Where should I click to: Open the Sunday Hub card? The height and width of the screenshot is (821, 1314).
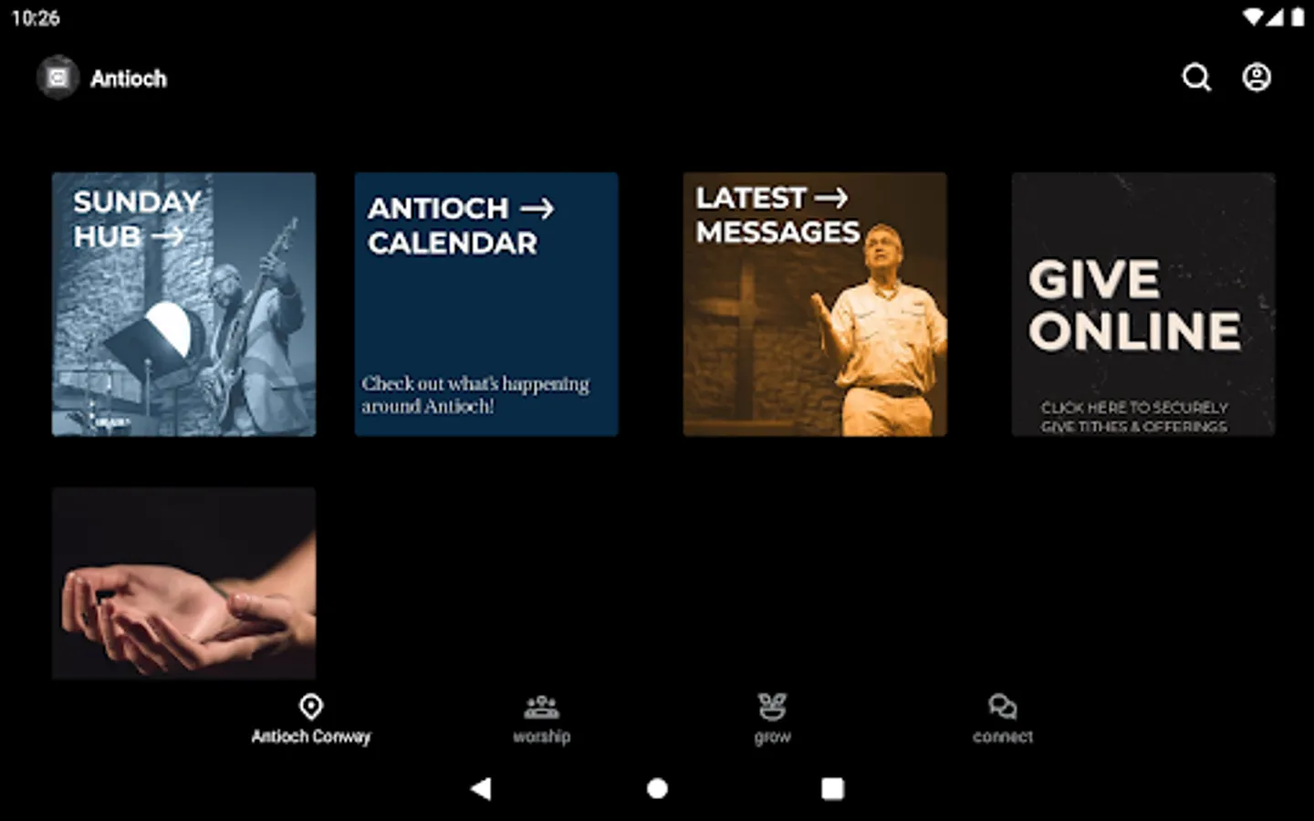click(x=183, y=304)
